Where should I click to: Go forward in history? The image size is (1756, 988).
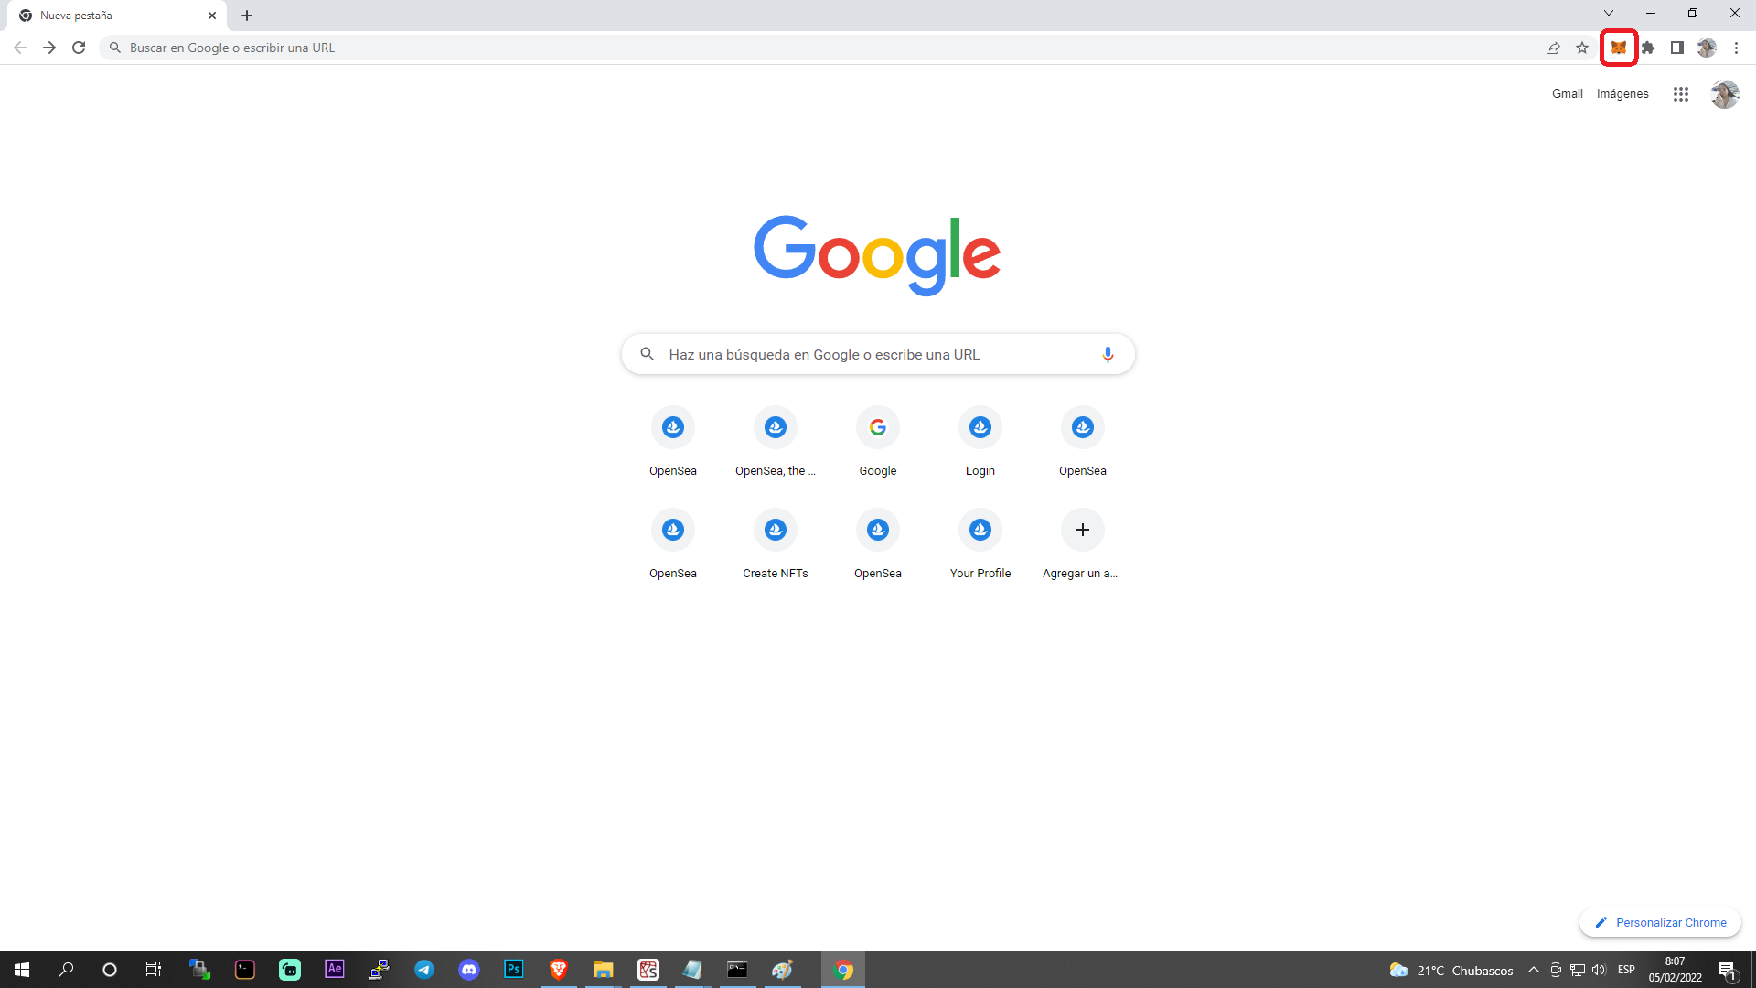49,48
